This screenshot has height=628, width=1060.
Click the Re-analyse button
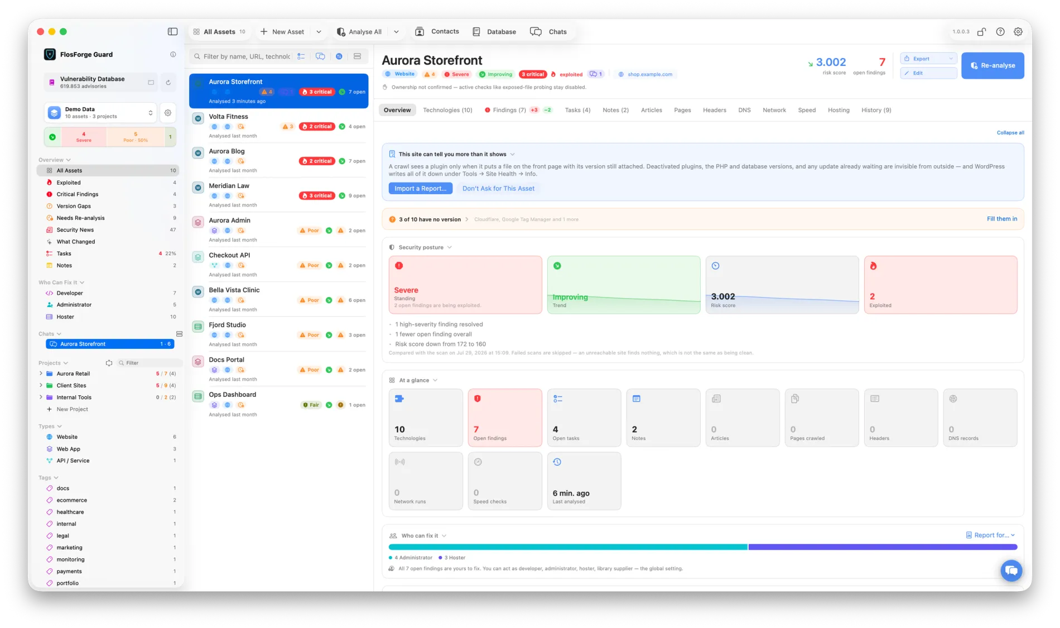click(x=992, y=65)
